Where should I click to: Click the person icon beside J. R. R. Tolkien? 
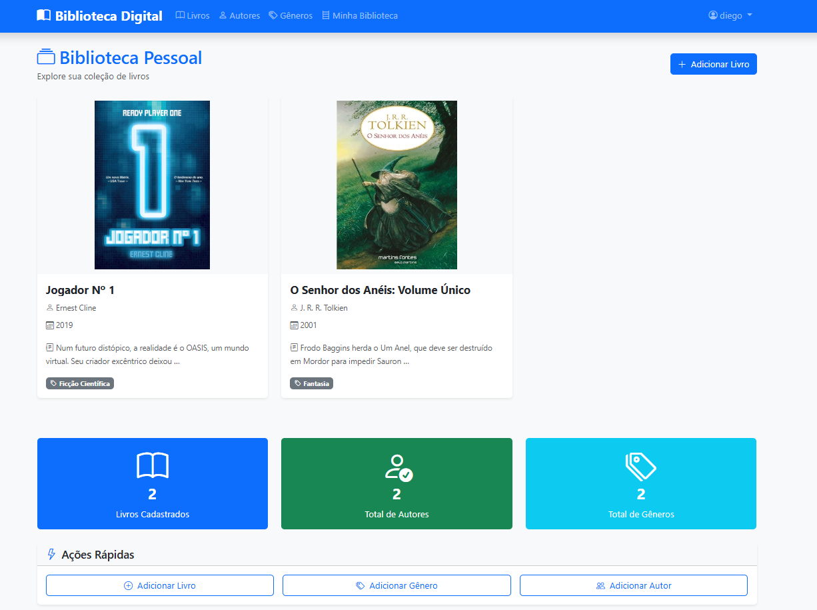[x=294, y=308]
